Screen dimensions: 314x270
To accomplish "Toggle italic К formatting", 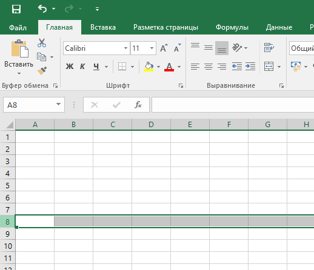I will coord(82,67).
